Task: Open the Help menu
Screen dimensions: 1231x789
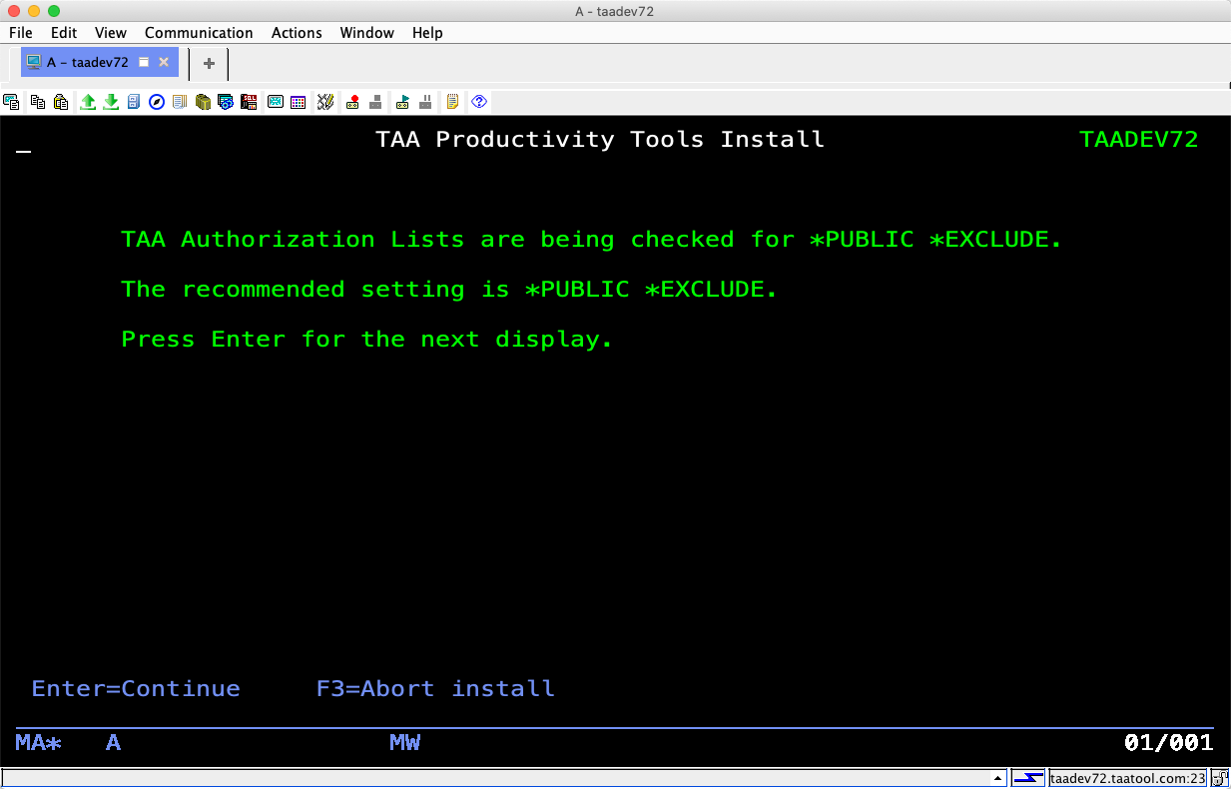Action: [427, 33]
